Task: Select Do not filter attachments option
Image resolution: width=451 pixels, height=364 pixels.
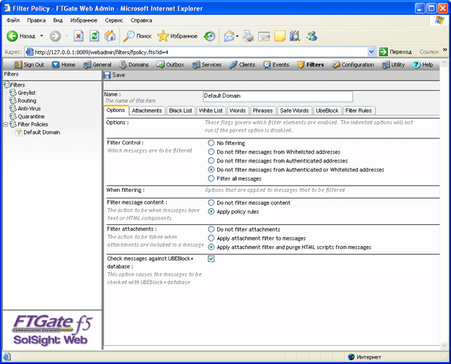Action: click(211, 229)
